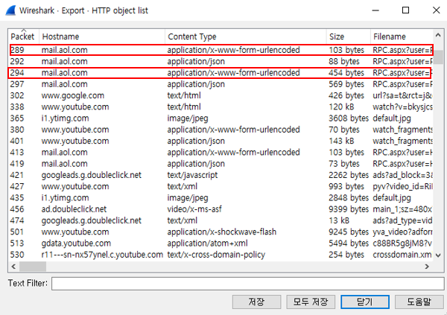
Task: Select packet 456 ad.doubleclick.net row
Action: click(221, 209)
